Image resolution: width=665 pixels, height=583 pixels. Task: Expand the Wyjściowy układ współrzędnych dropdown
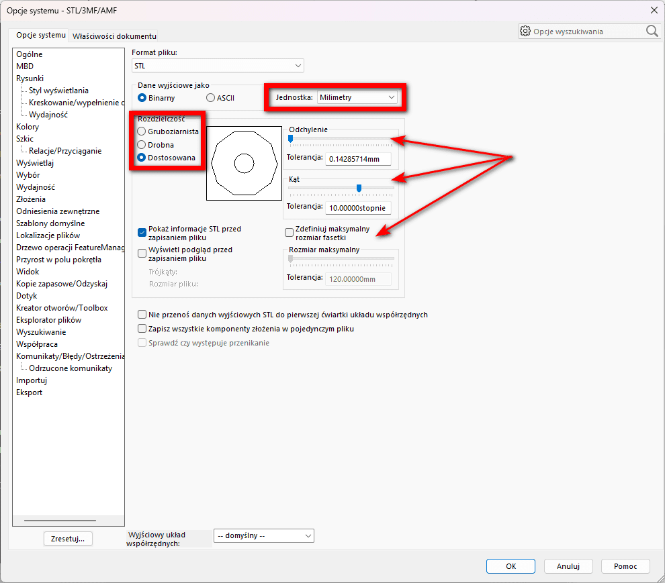[x=263, y=536]
